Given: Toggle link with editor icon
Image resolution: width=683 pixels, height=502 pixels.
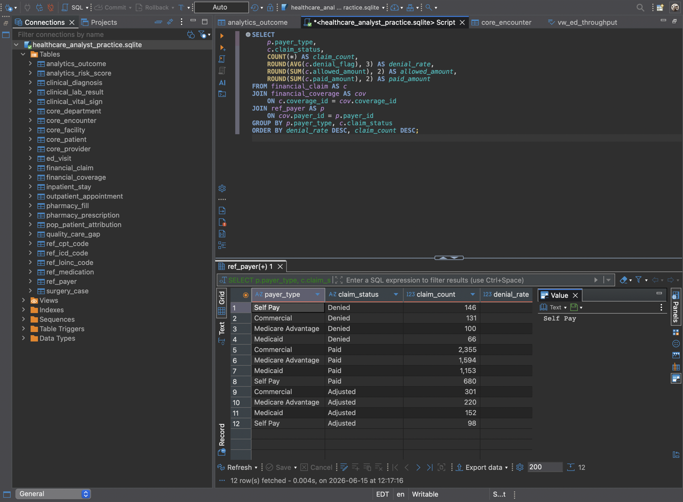Looking at the screenshot, I should click(x=170, y=22).
